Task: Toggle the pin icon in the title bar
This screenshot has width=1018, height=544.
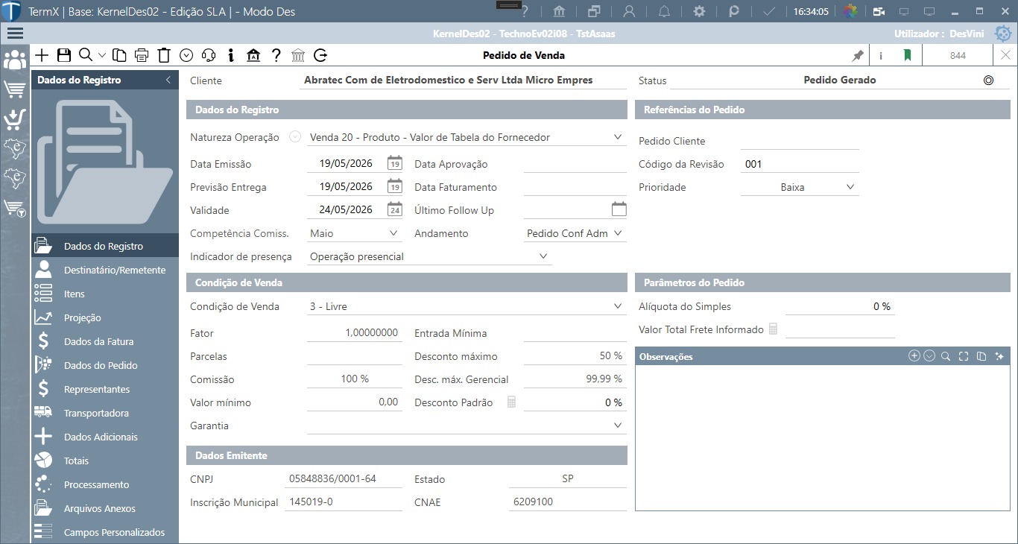Action: (858, 55)
